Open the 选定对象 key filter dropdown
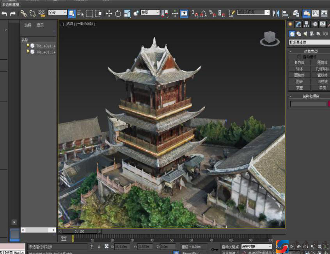Image resolution: width=330 pixels, height=254 pixels. (x=257, y=246)
